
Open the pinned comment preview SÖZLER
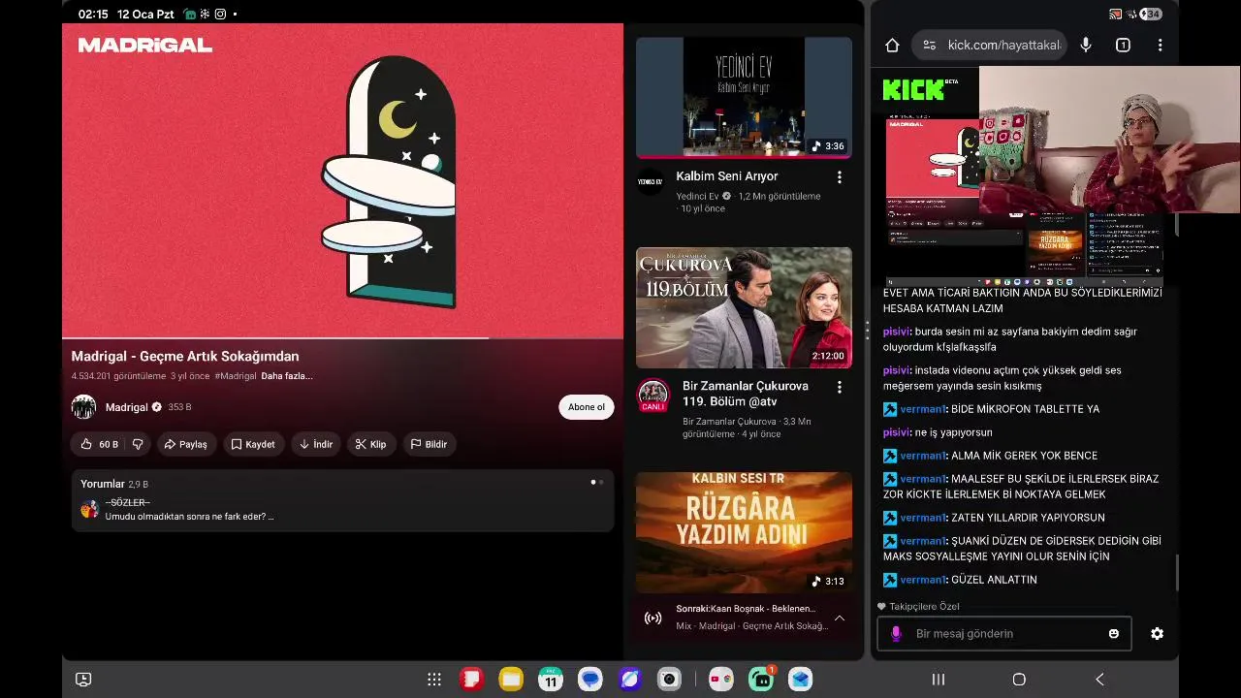[189, 510]
